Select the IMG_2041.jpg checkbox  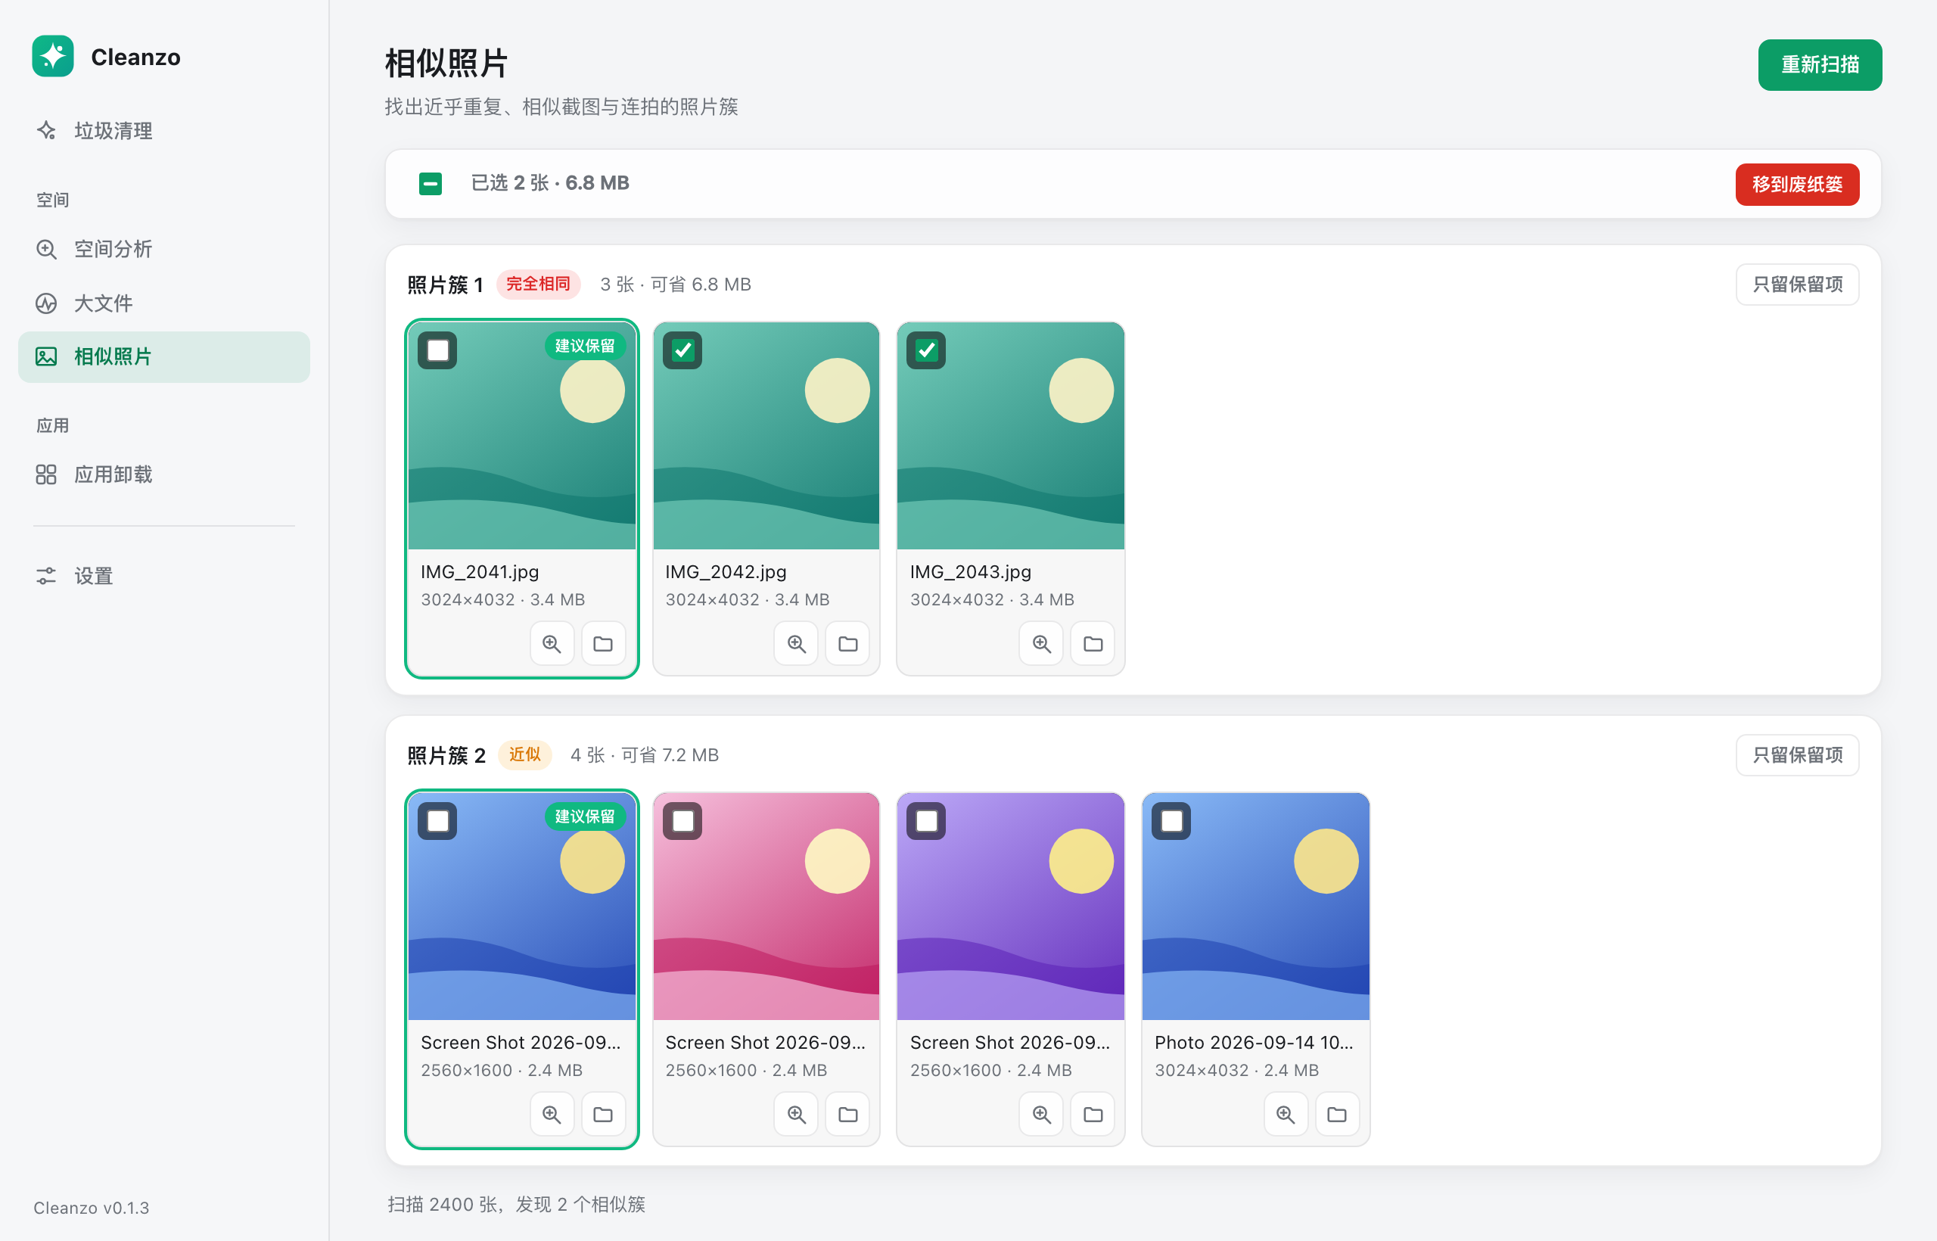point(437,350)
